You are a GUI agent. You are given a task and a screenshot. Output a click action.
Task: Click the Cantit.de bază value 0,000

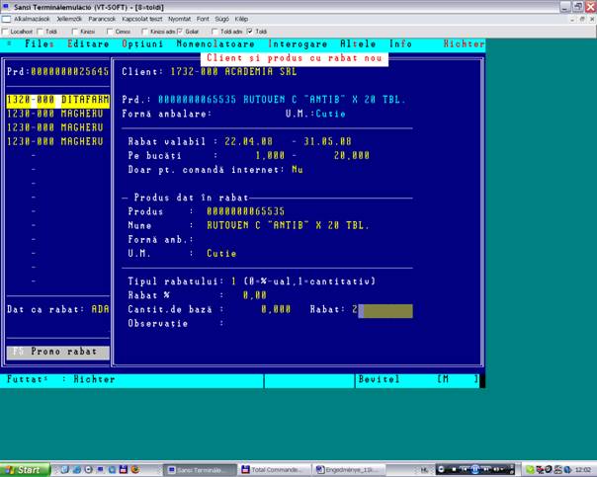(276, 310)
